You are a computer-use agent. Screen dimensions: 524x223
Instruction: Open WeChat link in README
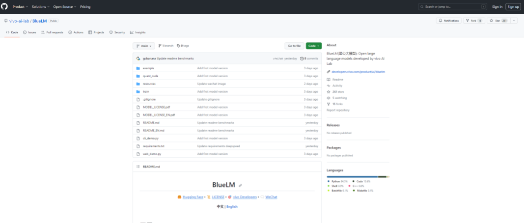(x=271, y=197)
